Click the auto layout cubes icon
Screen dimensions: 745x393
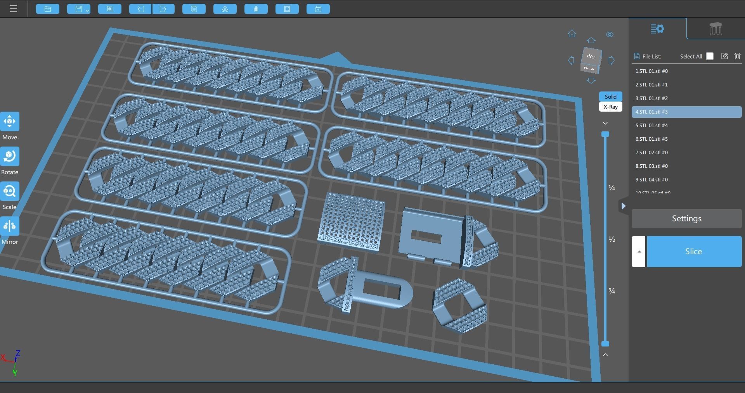tap(225, 9)
